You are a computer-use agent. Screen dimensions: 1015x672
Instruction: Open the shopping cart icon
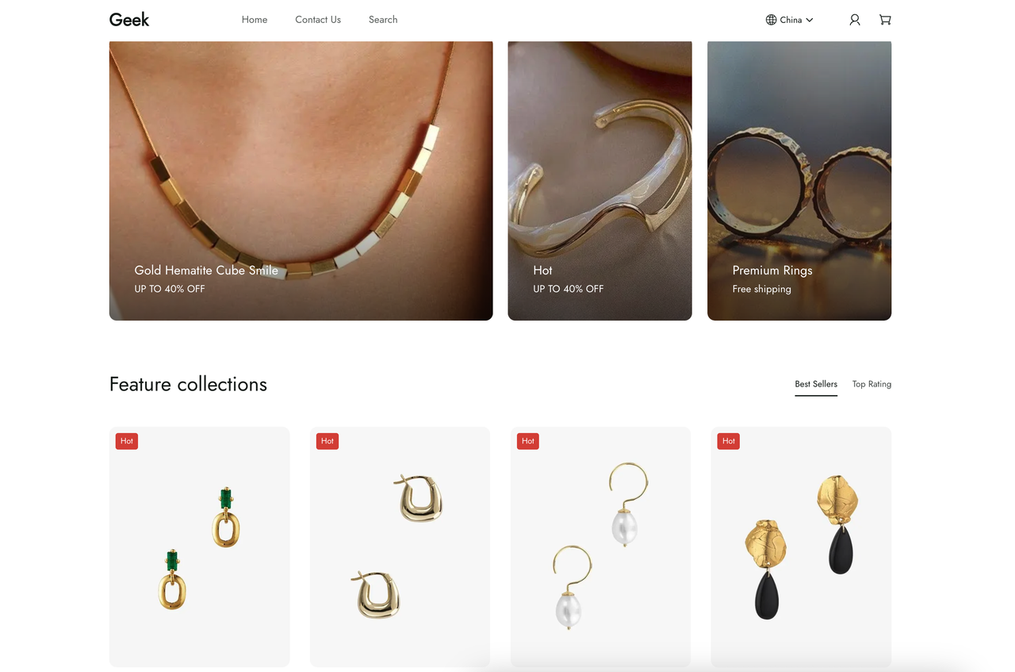coord(885,20)
